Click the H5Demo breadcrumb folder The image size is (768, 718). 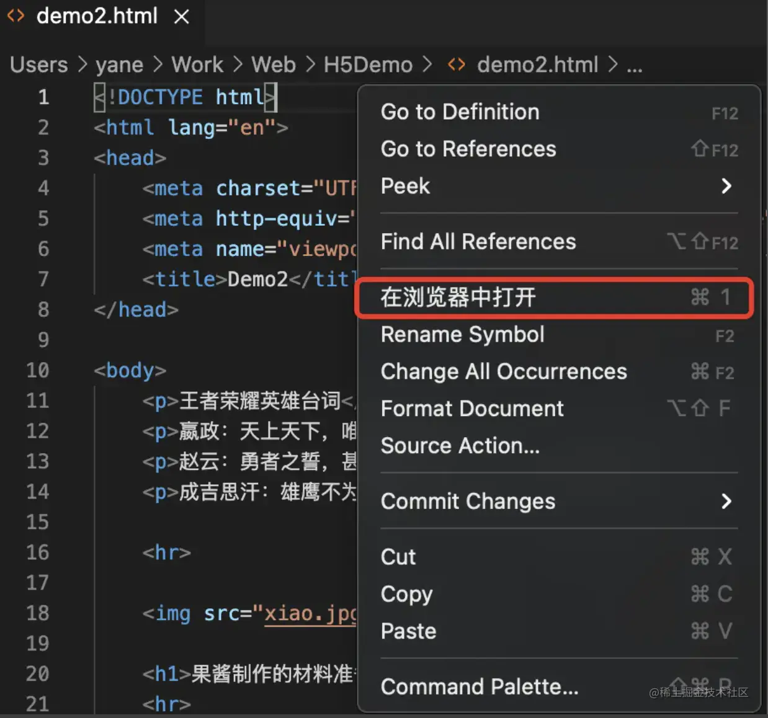tap(368, 64)
